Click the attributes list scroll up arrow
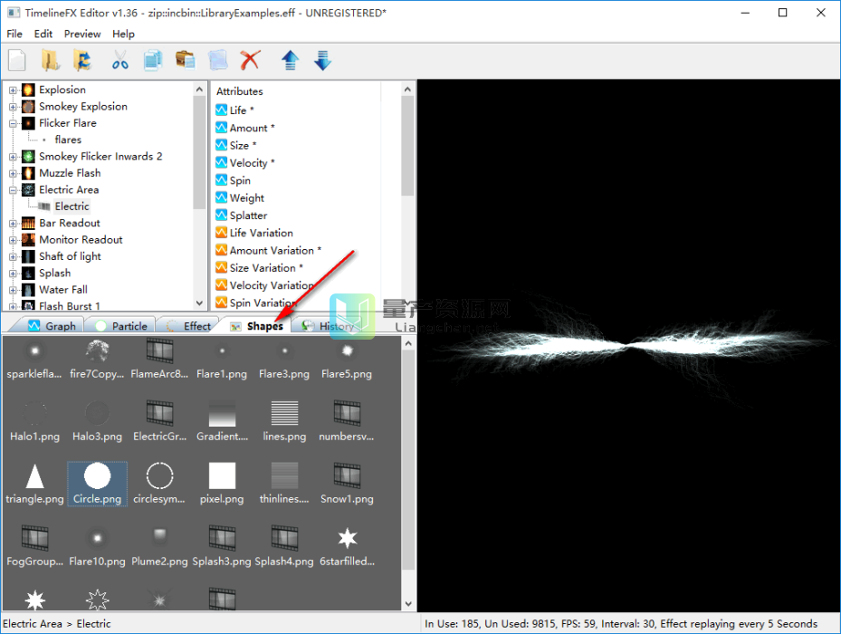 407,89
